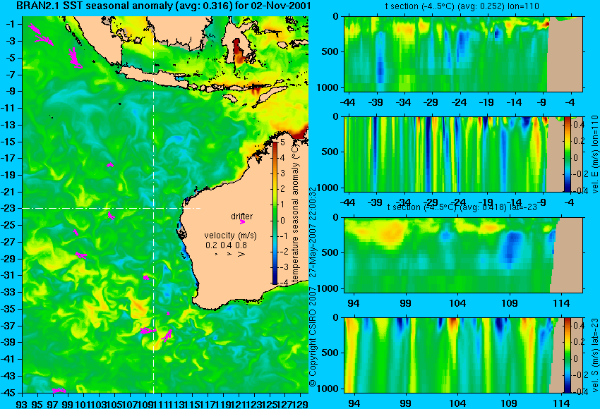Viewport: 600px width, 409px height.
Task: Click the drifter marker near latitude -31
Action: (x=146, y=278)
